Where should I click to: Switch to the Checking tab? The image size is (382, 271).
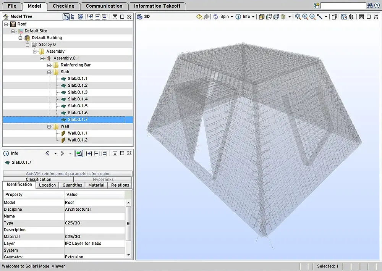63,6
